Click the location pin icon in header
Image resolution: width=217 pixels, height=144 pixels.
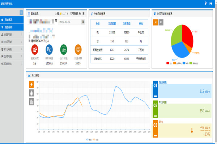[205, 4]
